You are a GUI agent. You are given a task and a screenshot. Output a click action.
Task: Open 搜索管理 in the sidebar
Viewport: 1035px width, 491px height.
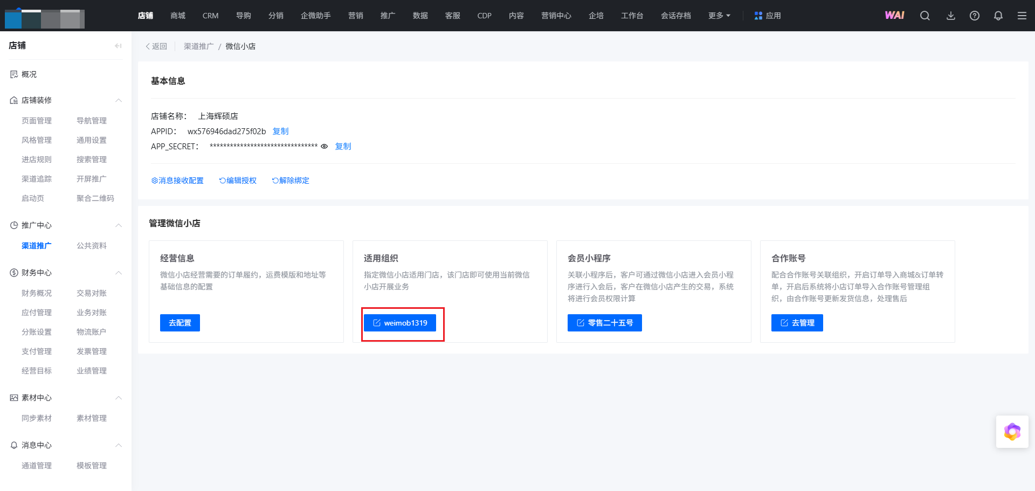92,160
